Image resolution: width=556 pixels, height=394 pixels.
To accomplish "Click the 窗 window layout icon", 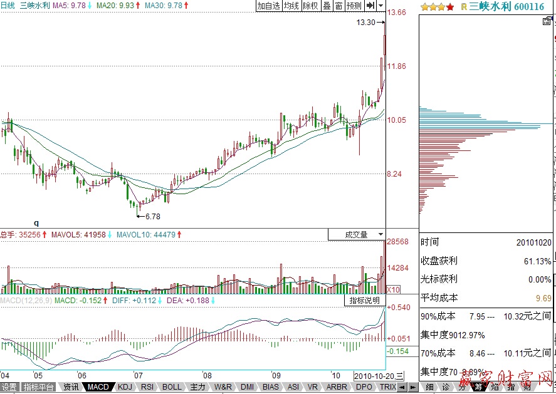I will (x=338, y=6).
